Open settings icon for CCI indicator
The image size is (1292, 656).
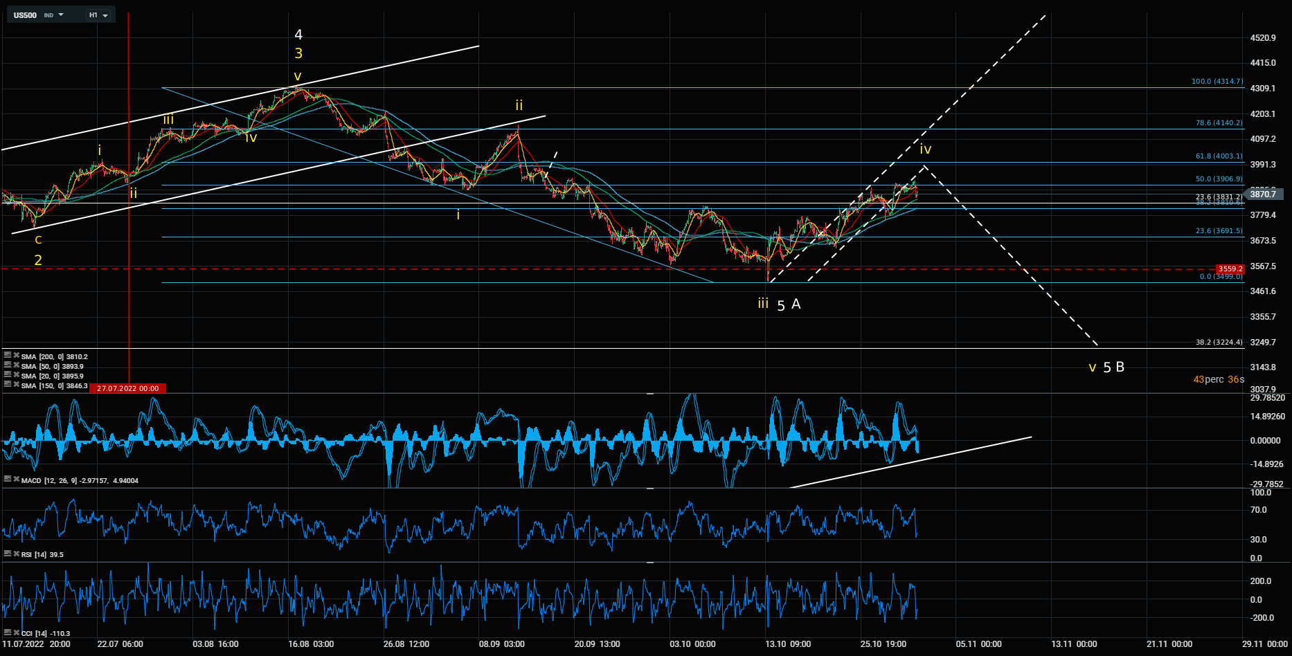click(8, 632)
